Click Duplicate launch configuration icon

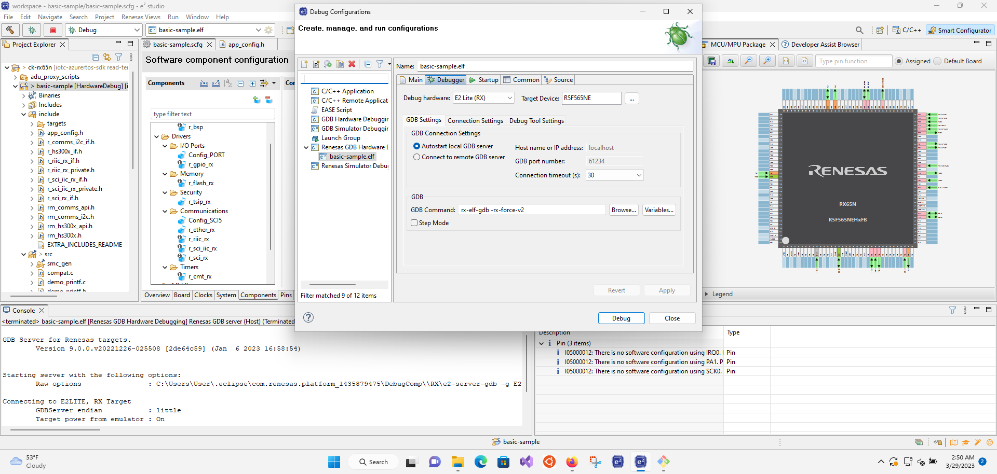click(x=340, y=64)
